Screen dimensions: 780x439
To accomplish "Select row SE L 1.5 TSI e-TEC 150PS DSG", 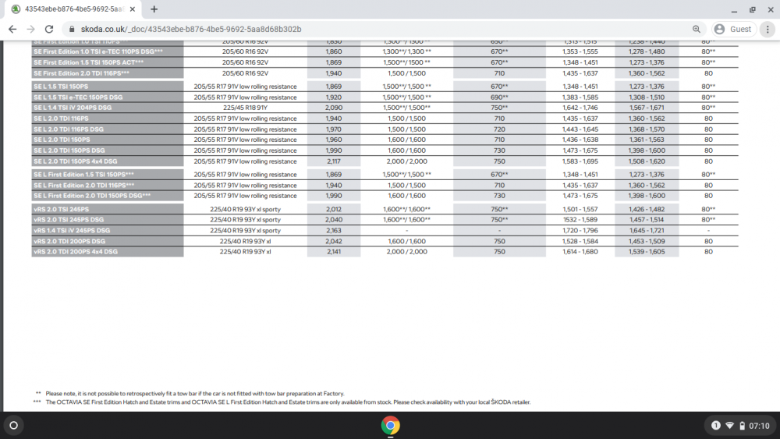I will point(385,97).
